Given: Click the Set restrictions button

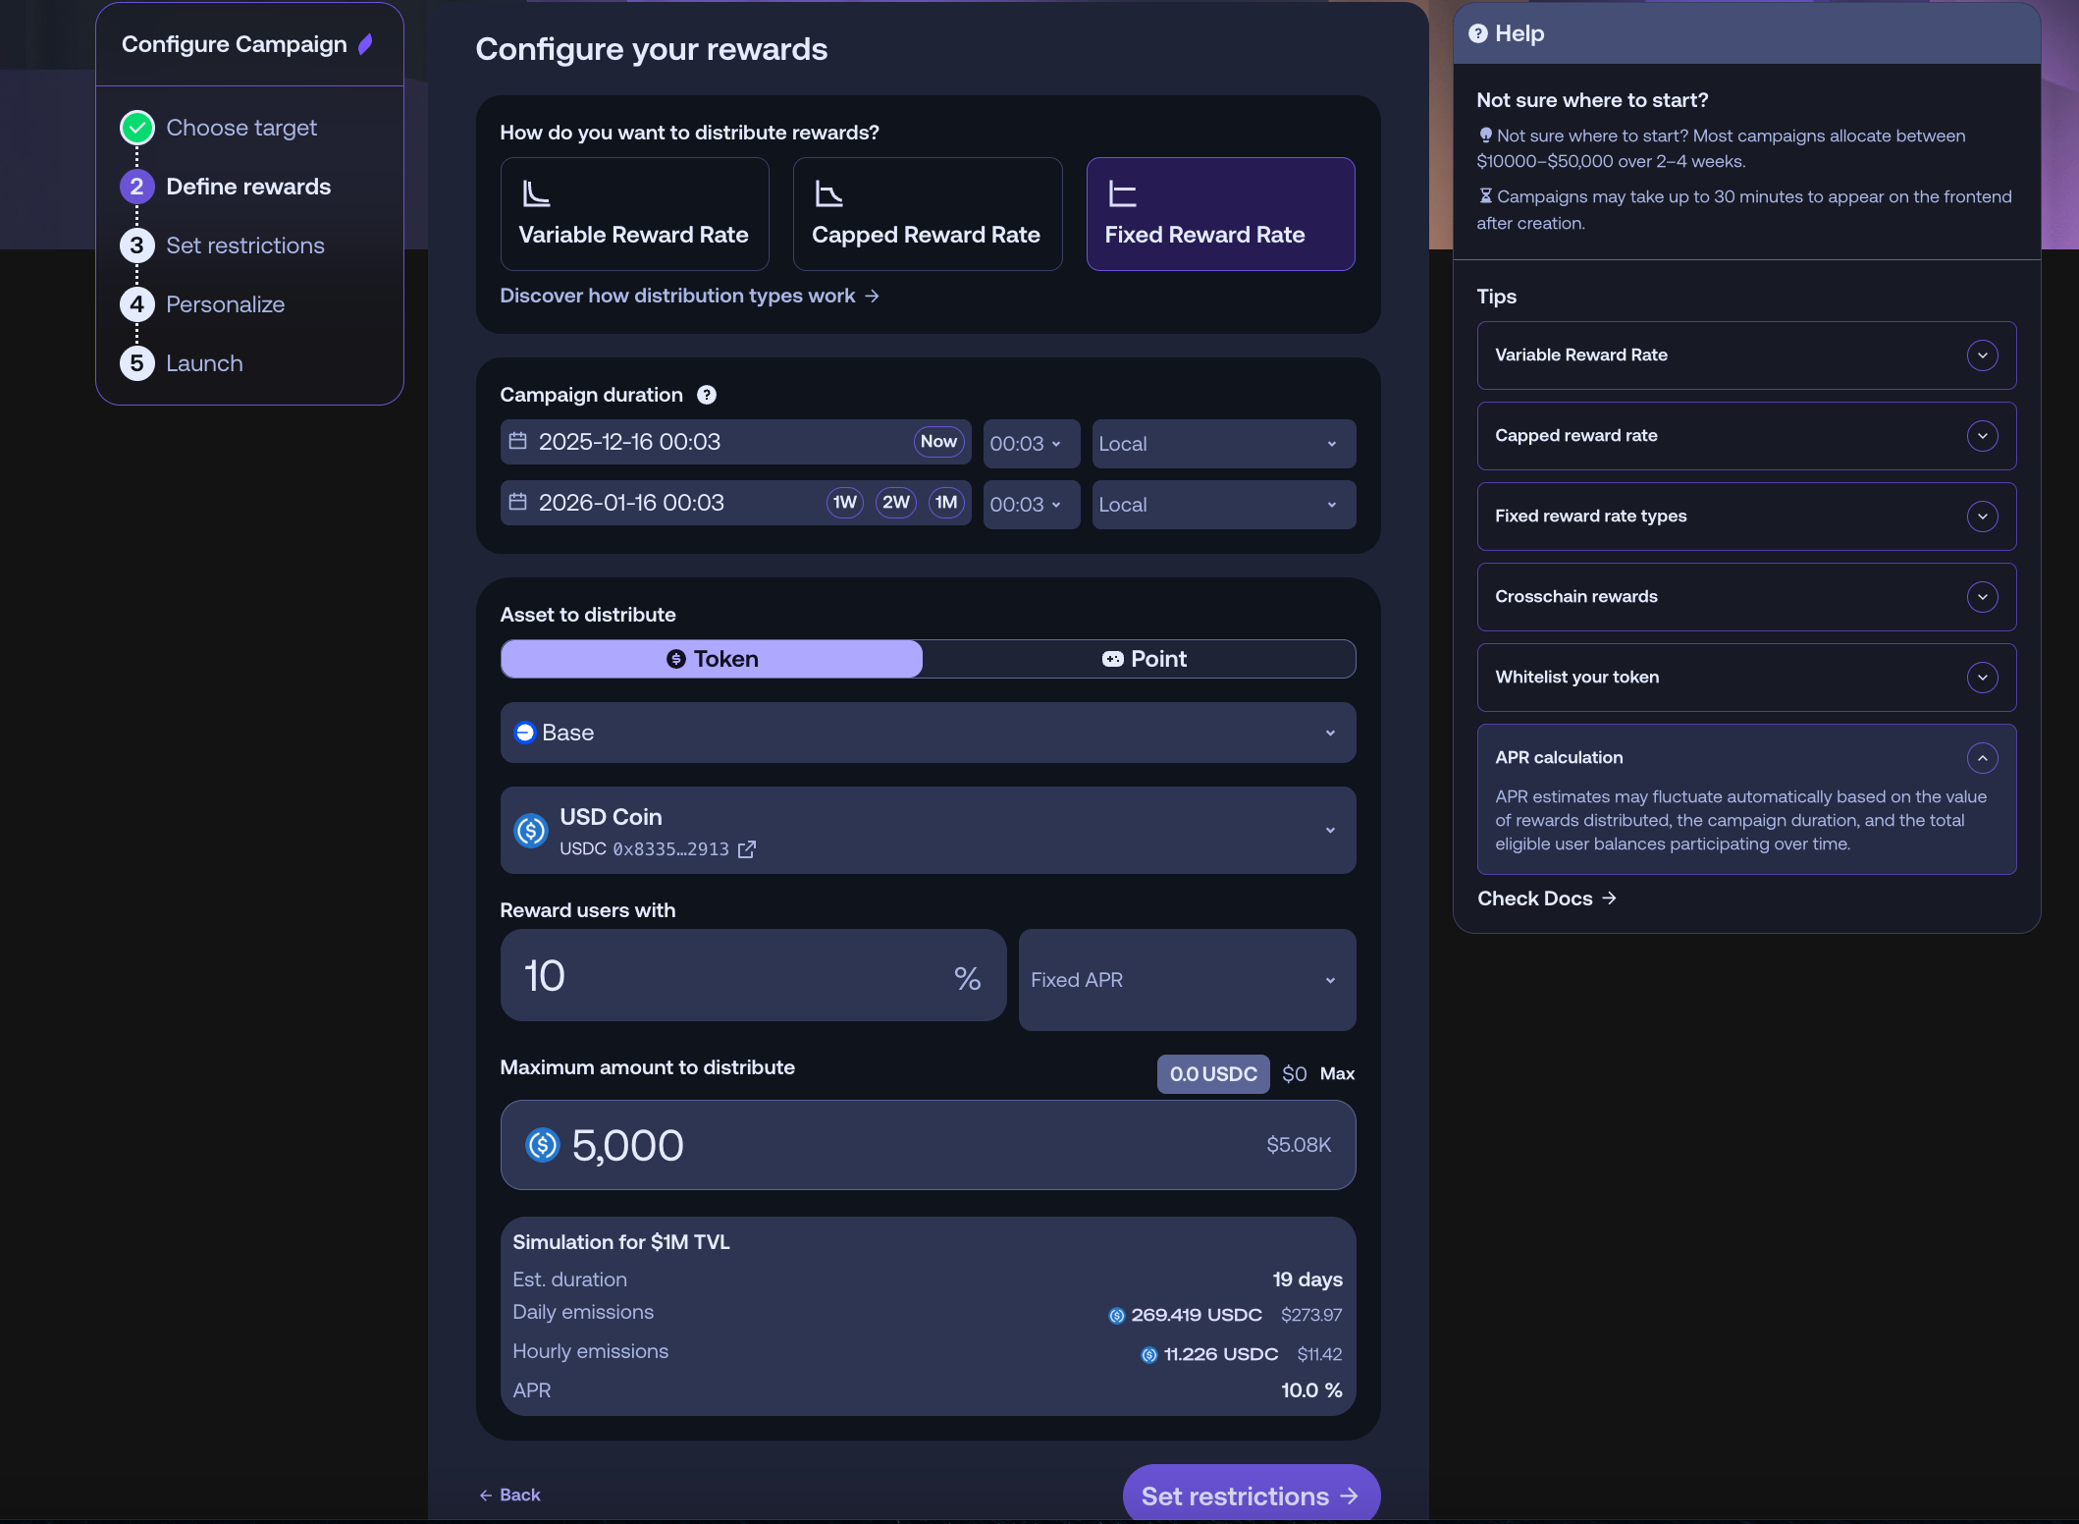Looking at the screenshot, I should point(1250,1496).
